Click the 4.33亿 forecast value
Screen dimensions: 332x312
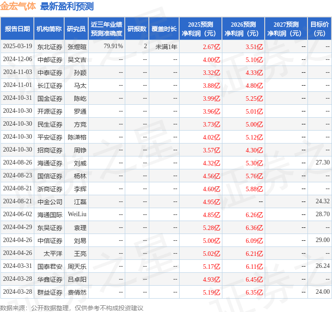pos(254,73)
